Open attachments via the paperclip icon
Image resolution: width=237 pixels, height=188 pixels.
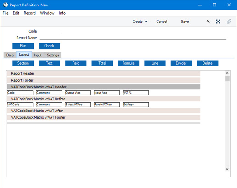coord(229,22)
